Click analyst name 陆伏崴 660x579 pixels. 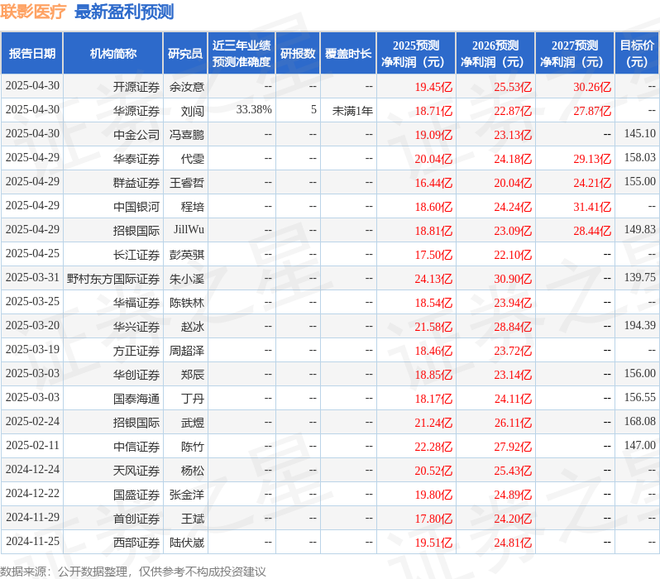pyautogui.click(x=186, y=543)
